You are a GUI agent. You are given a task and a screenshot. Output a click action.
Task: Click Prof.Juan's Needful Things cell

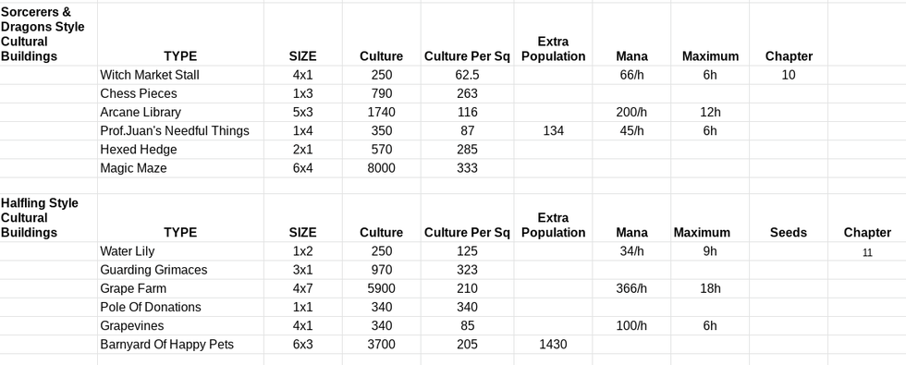(x=180, y=131)
